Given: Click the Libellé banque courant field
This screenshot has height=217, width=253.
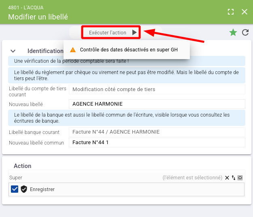Looking at the screenshot, I should click(157, 132).
